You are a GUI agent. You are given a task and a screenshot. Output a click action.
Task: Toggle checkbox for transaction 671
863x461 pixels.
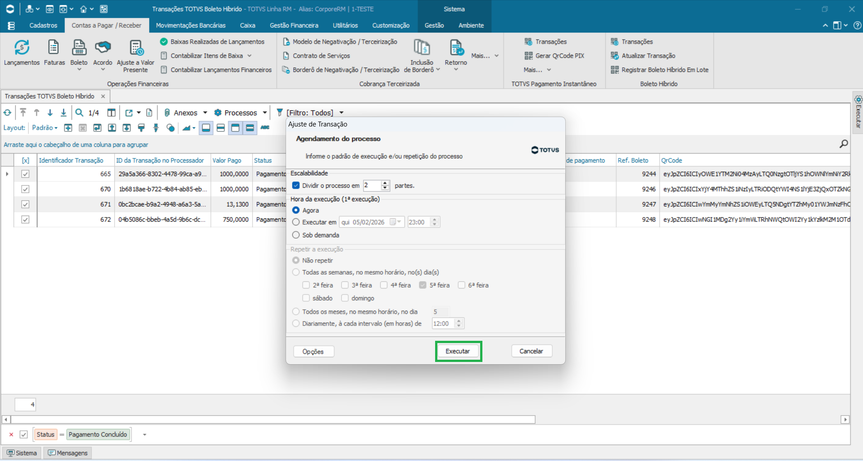tap(25, 204)
